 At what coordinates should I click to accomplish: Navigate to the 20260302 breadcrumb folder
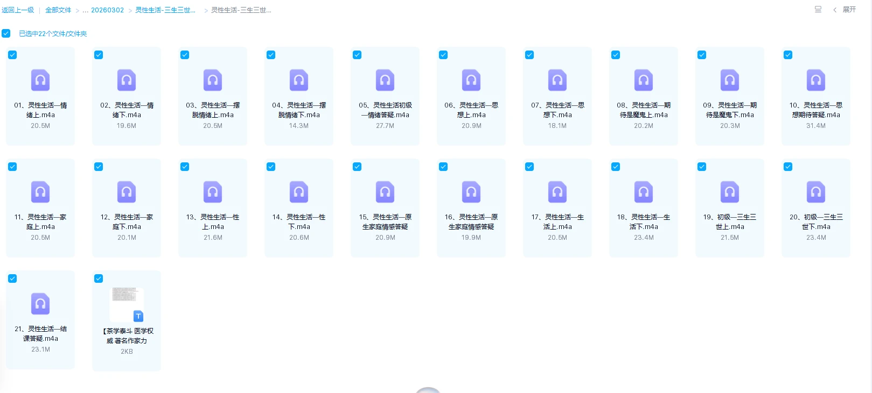(107, 10)
